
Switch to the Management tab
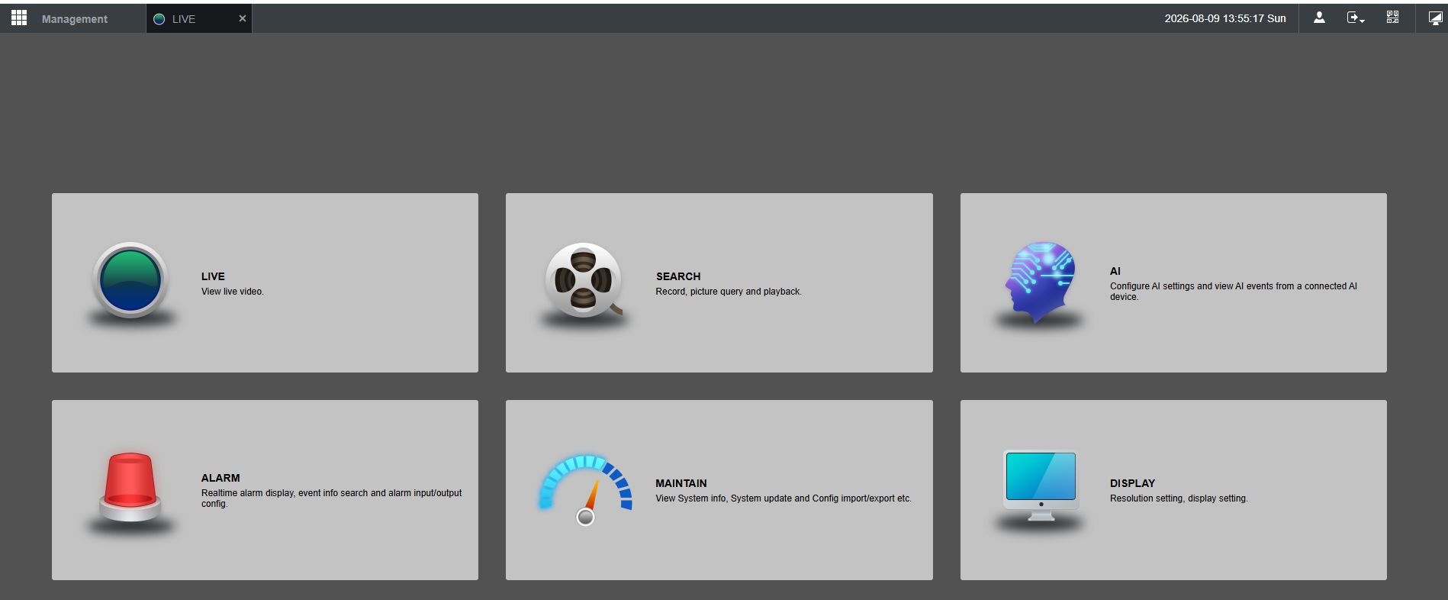[75, 19]
